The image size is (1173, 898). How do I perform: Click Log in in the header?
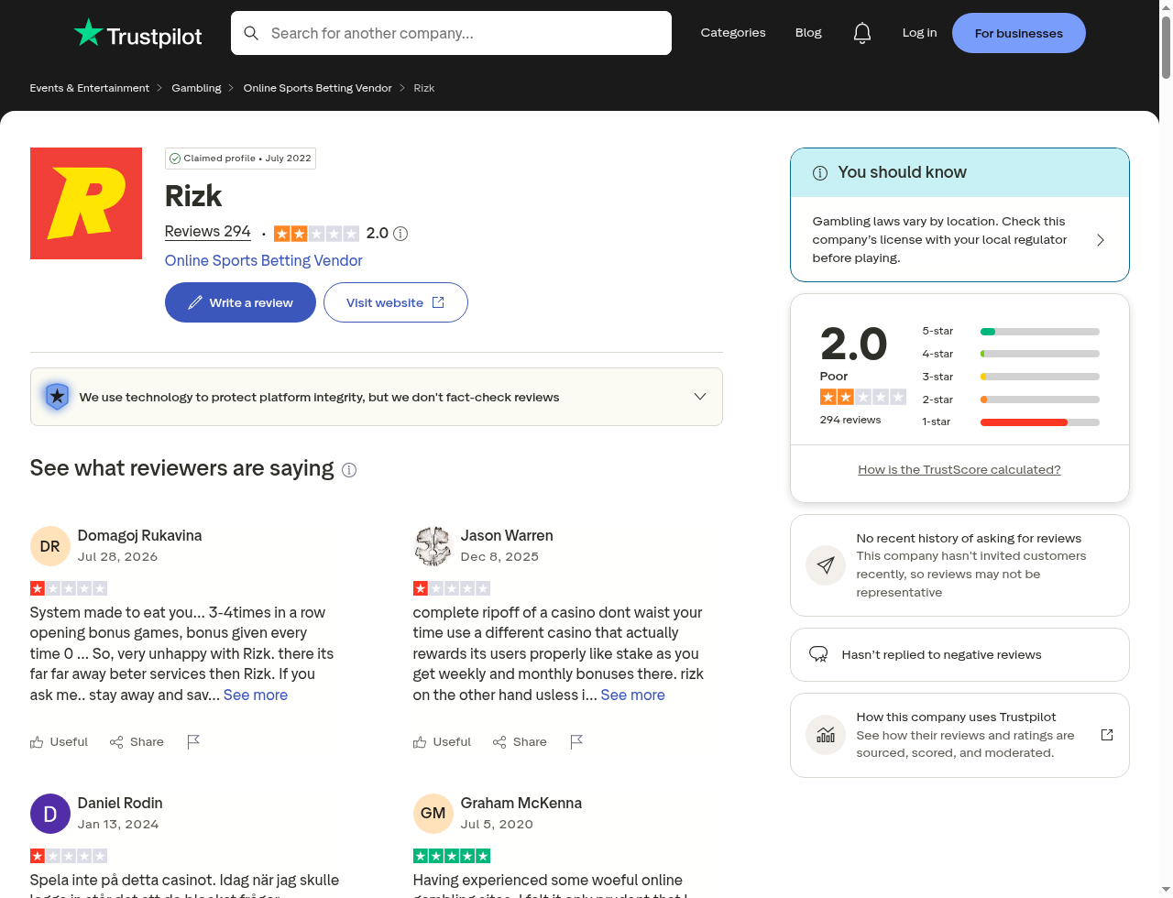(x=919, y=33)
